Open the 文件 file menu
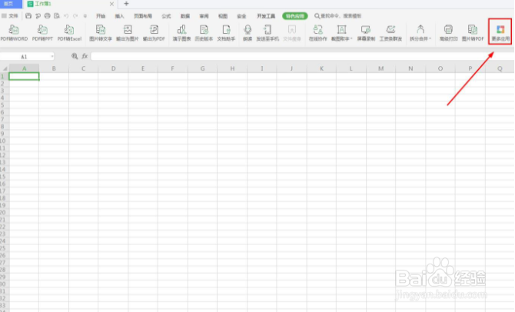 10,16
